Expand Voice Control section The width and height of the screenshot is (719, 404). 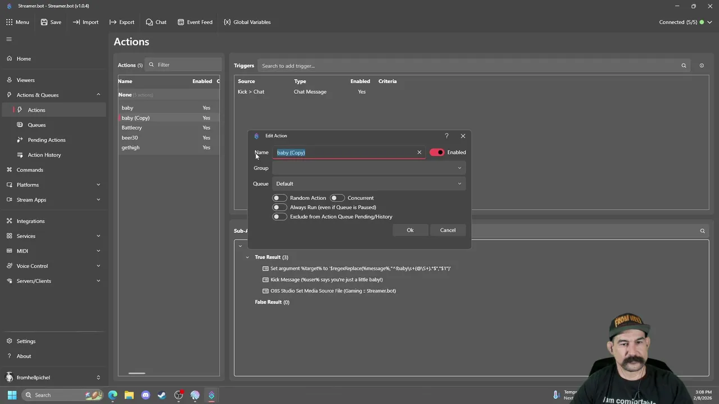(53, 266)
